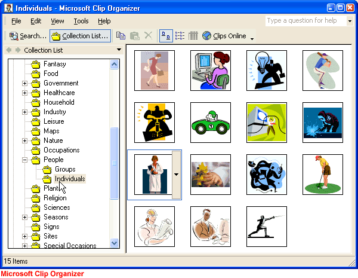This screenshot has width=358, height=278.
Task: Click the Paste icon in toolbar
Action: 135,36
